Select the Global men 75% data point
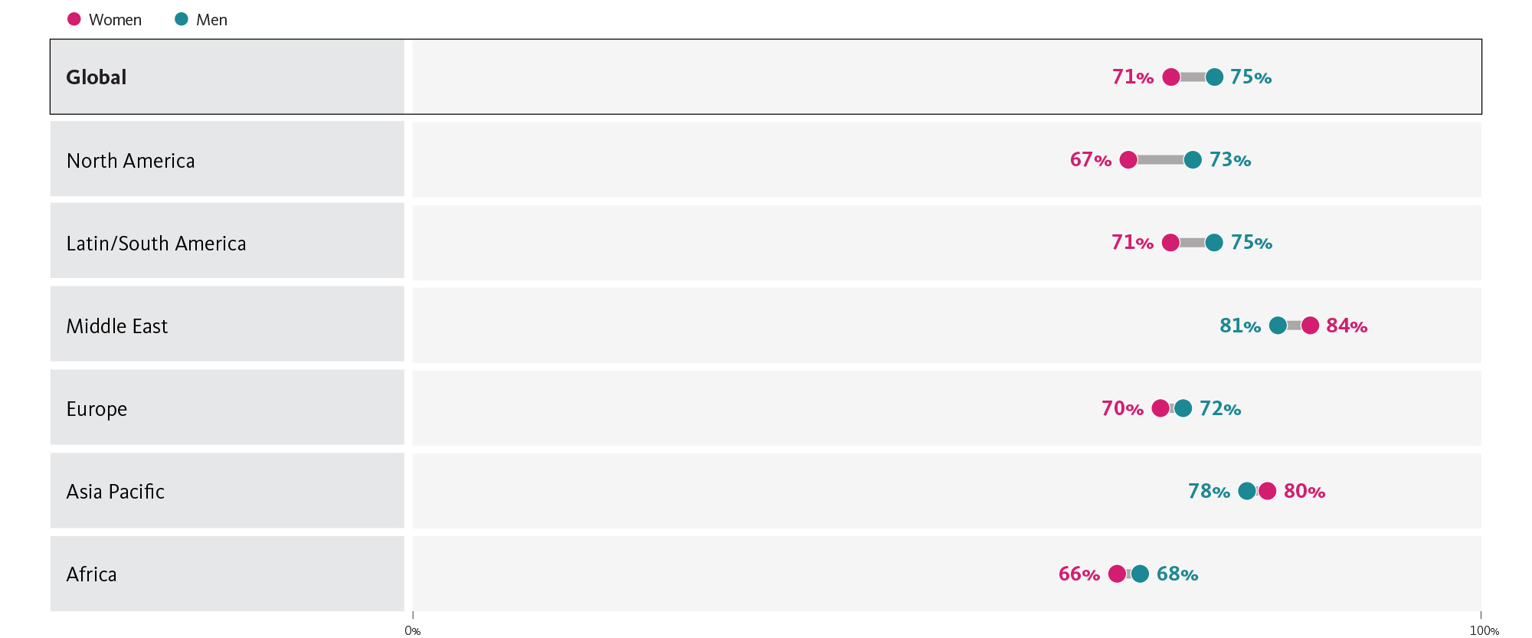This screenshot has width=1532, height=638. pyautogui.click(x=1214, y=77)
